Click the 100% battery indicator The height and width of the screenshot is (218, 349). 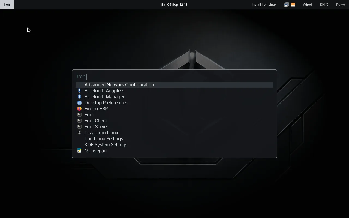tap(324, 5)
